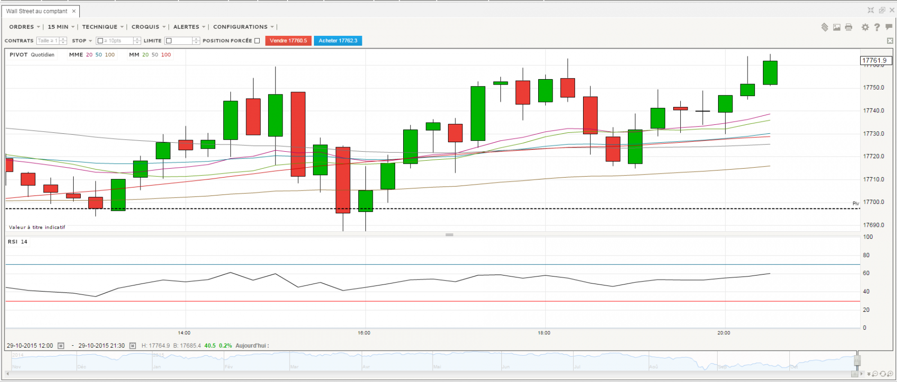
Task: Open the start date calendar picker
Action: click(61, 346)
